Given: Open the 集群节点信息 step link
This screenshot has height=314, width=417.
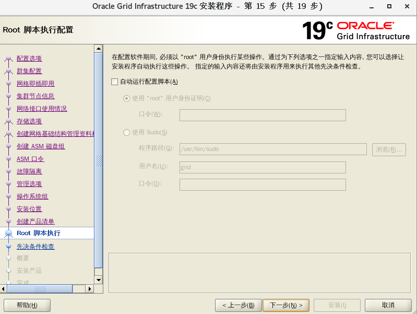Looking at the screenshot, I should (35, 96).
